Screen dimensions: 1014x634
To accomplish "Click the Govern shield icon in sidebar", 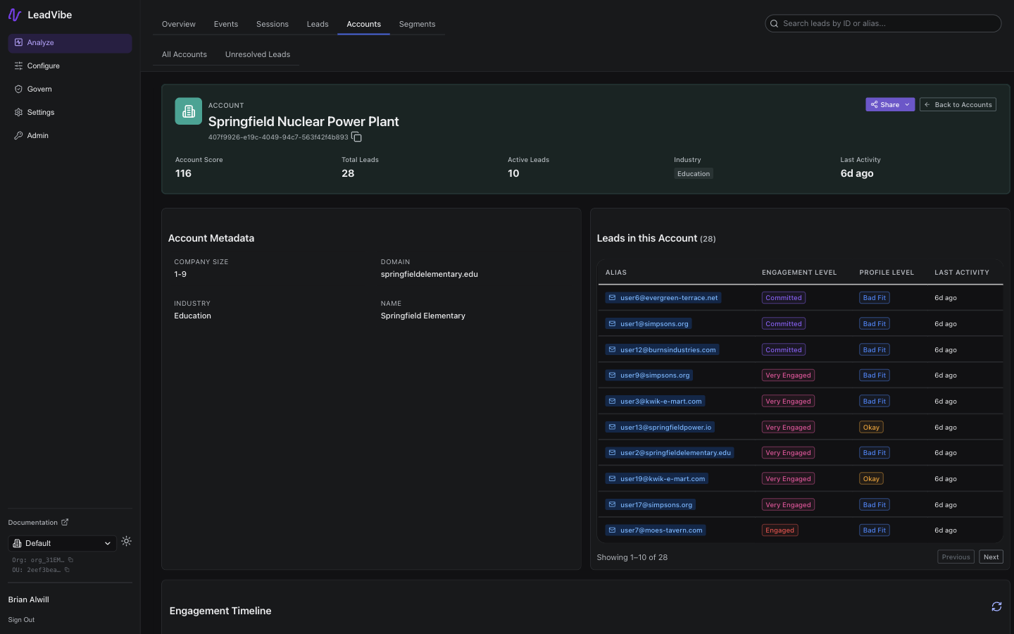I will pos(18,89).
